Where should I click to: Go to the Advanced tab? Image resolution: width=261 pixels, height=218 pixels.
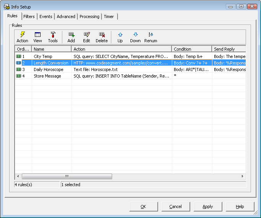[66, 17]
